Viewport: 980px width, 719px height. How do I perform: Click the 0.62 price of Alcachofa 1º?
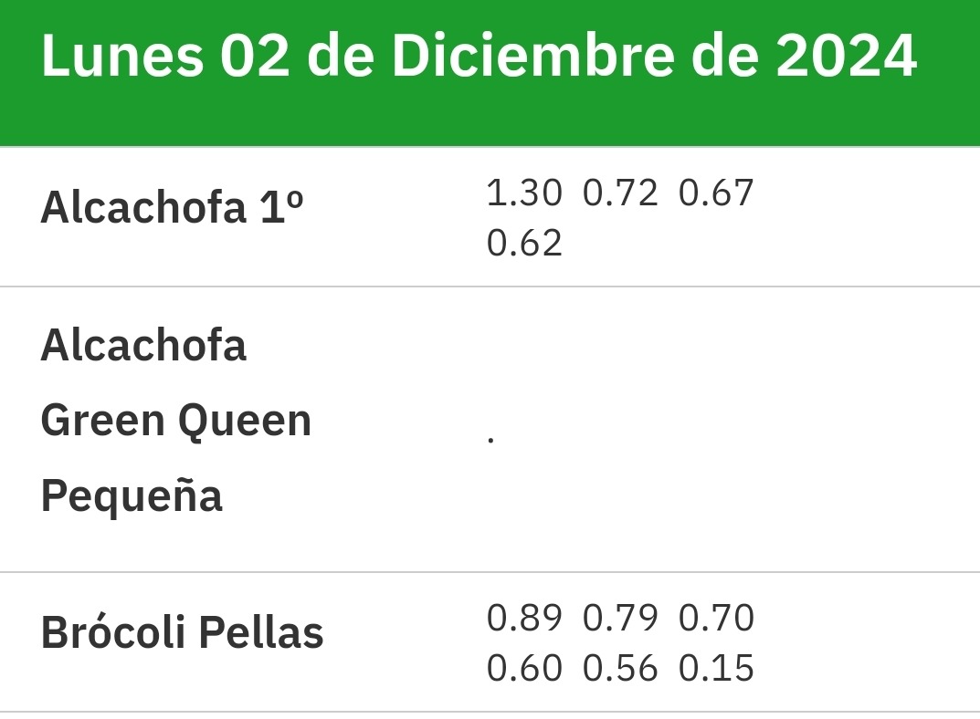point(523,243)
